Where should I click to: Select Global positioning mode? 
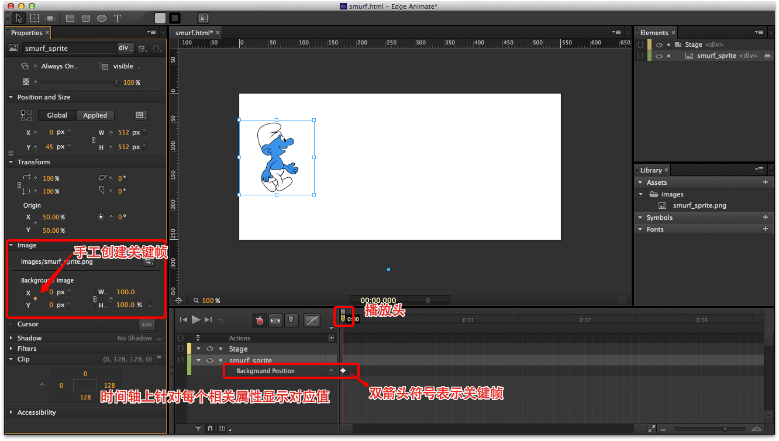pyautogui.click(x=57, y=115)
